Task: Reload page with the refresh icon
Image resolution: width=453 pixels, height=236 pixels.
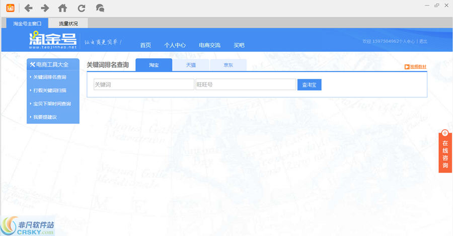Action: tap(82, 8)
